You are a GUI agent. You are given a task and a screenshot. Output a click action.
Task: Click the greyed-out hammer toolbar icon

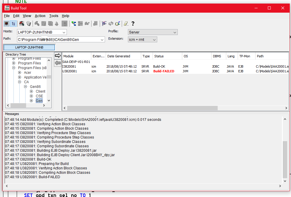[x=37, y=24]
